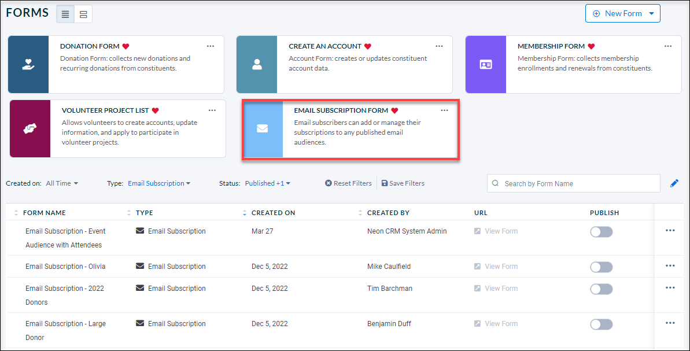Open the Volunteer Project List card options menu

click(x=212, y=110)
